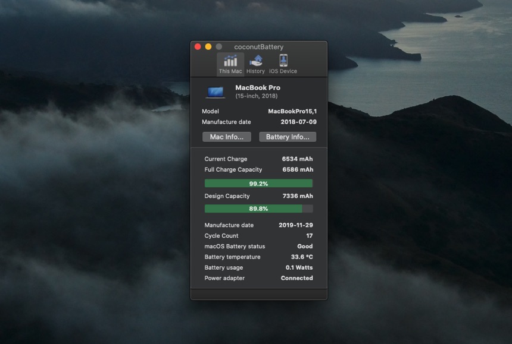
Task: Click the Cycle Count label
Action: (221, 236)
